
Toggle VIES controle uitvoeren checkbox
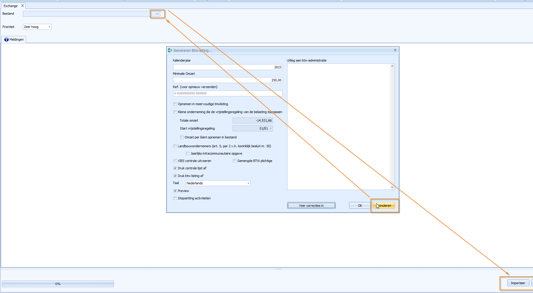(175, 161)
